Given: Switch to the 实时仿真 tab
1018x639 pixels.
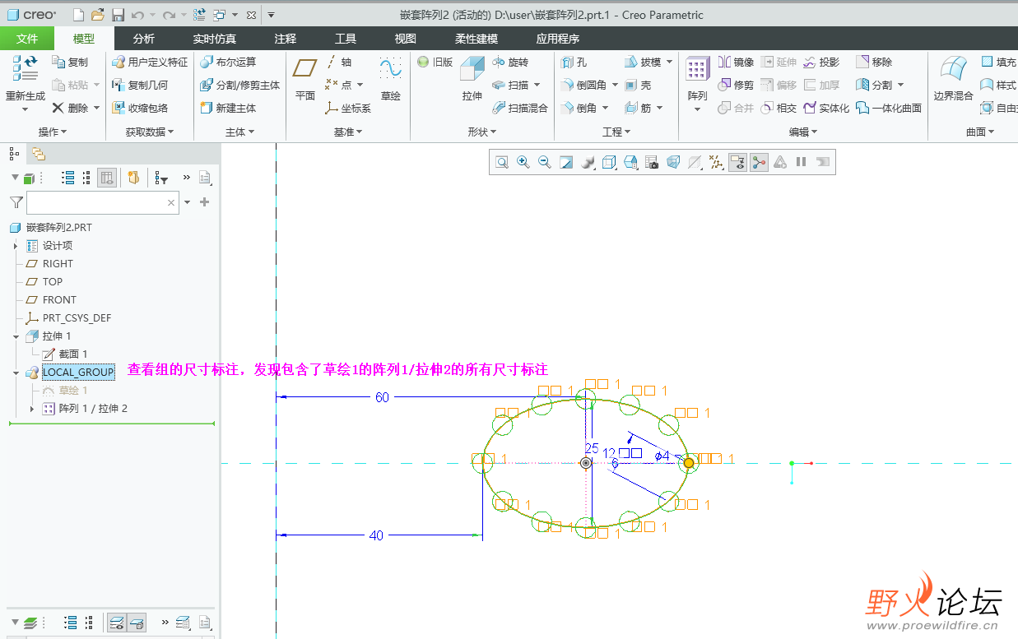Looking at the screenshot, I should [214, 39].
